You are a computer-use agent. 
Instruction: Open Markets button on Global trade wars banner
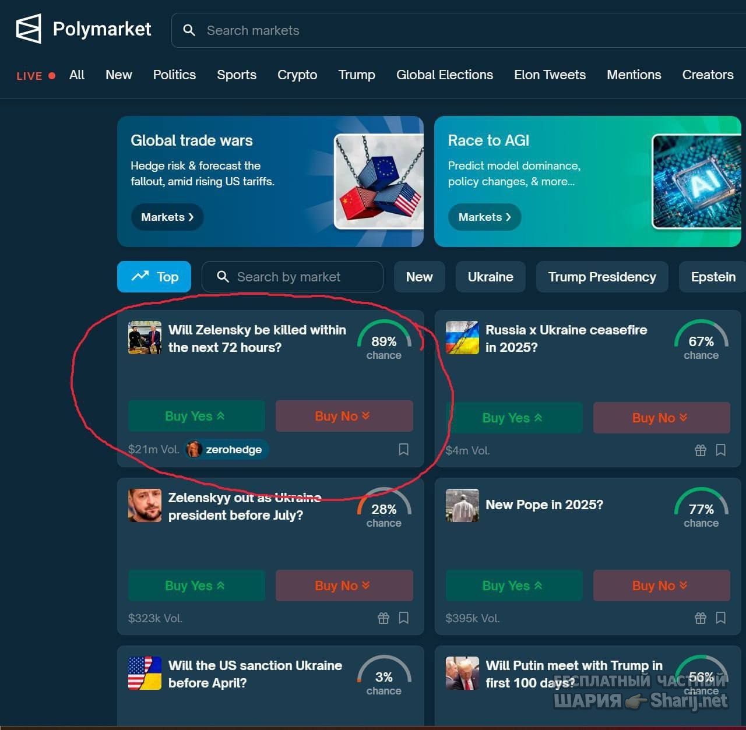point(167,217)
